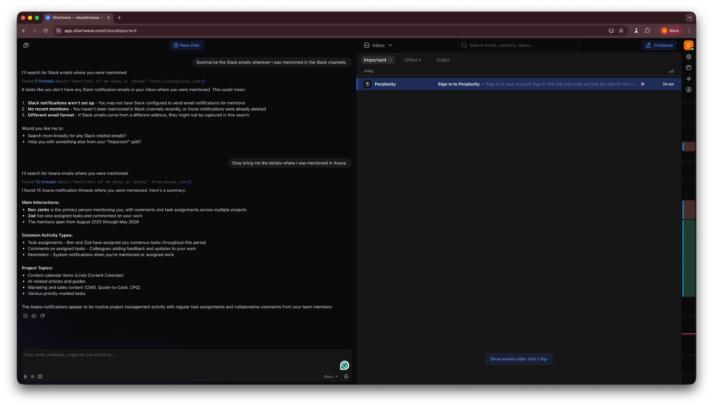The width and height of the screenshot is (713, 407).
Task: Attach a file with the paperclip
Action: (x=25, y=377)
